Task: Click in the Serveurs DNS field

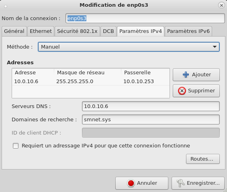Action: pos(151,106)
